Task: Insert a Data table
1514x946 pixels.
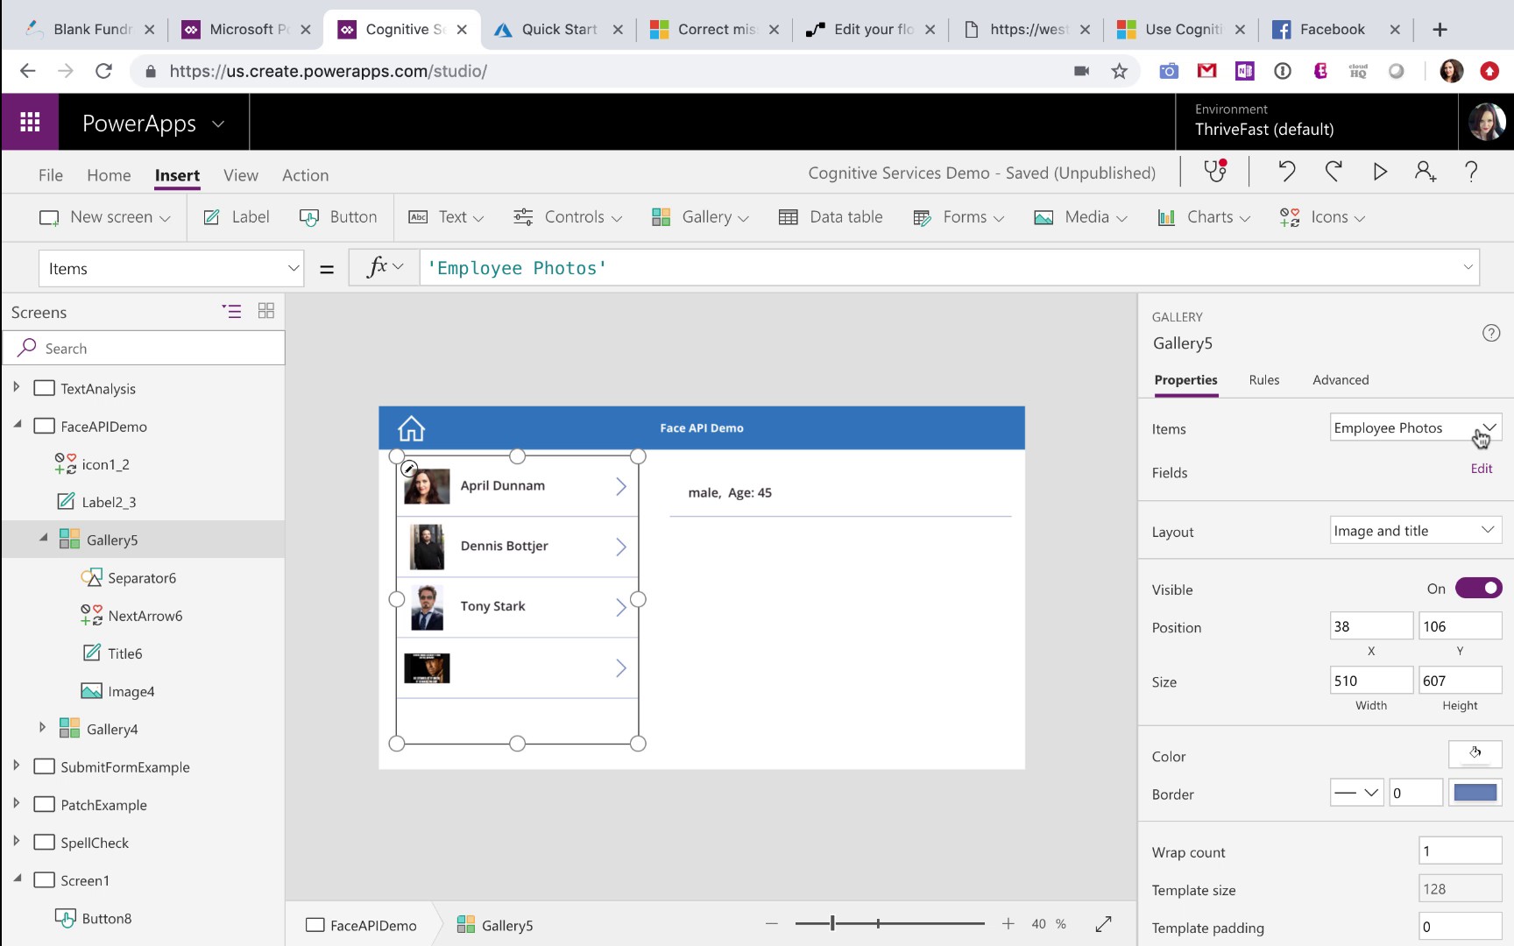Action: pos(831,217)
